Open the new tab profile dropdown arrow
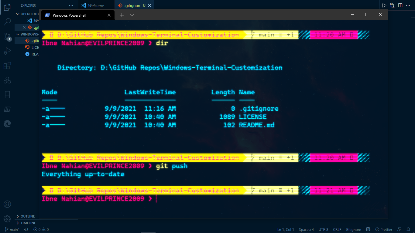 [132, 15]
